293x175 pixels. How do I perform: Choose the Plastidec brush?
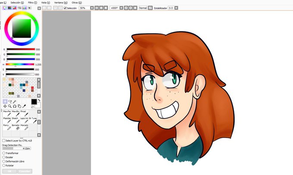tap(7, 120)
